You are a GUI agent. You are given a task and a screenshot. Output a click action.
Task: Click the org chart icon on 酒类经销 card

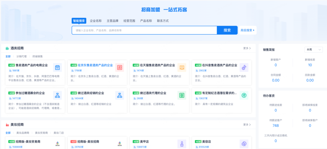pos(119,96)
